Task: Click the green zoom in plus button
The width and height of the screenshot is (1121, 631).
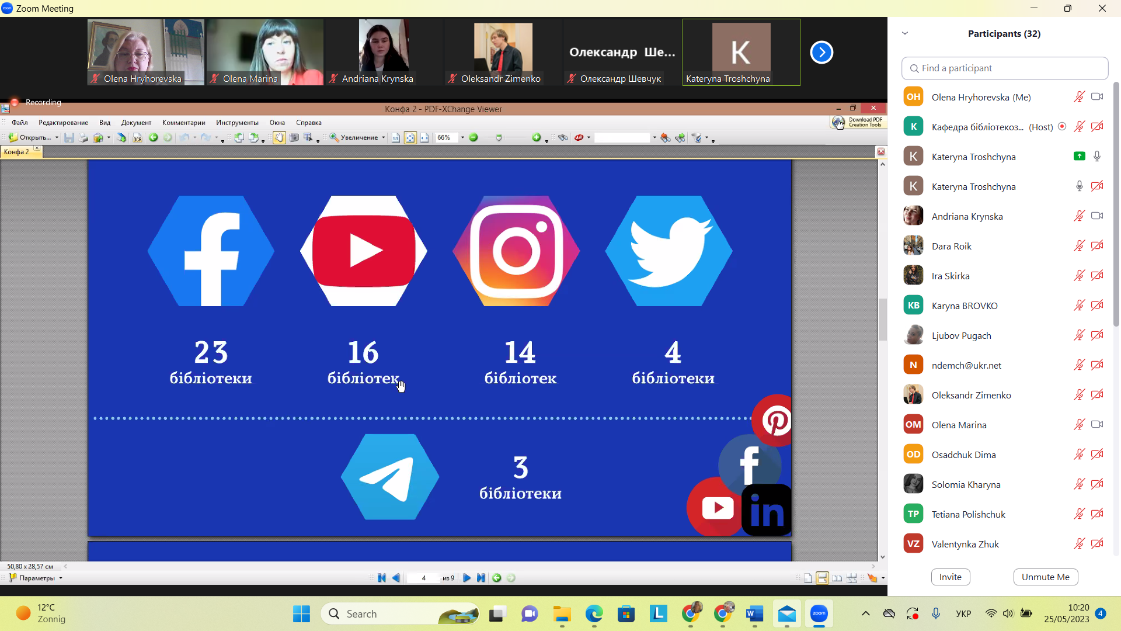Action: point(536,137)
